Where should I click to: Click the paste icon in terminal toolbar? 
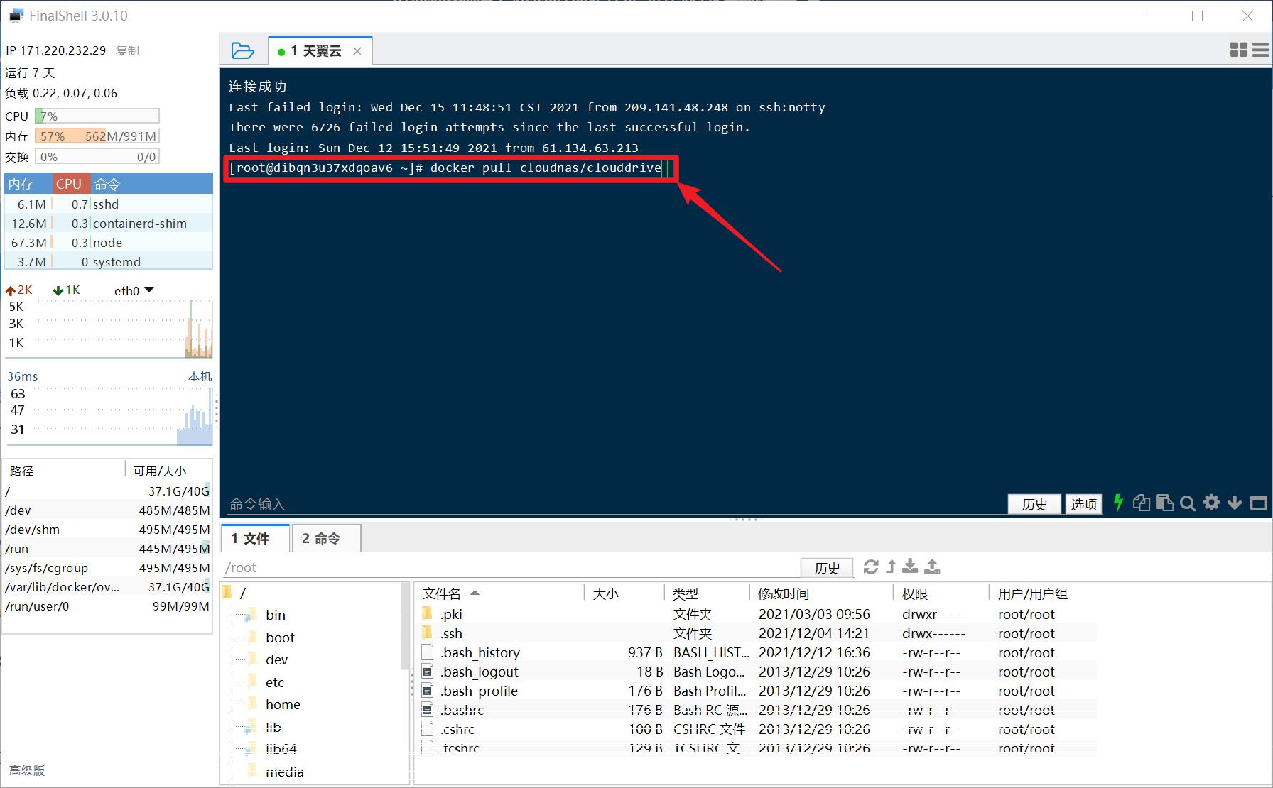(1165, 503)
